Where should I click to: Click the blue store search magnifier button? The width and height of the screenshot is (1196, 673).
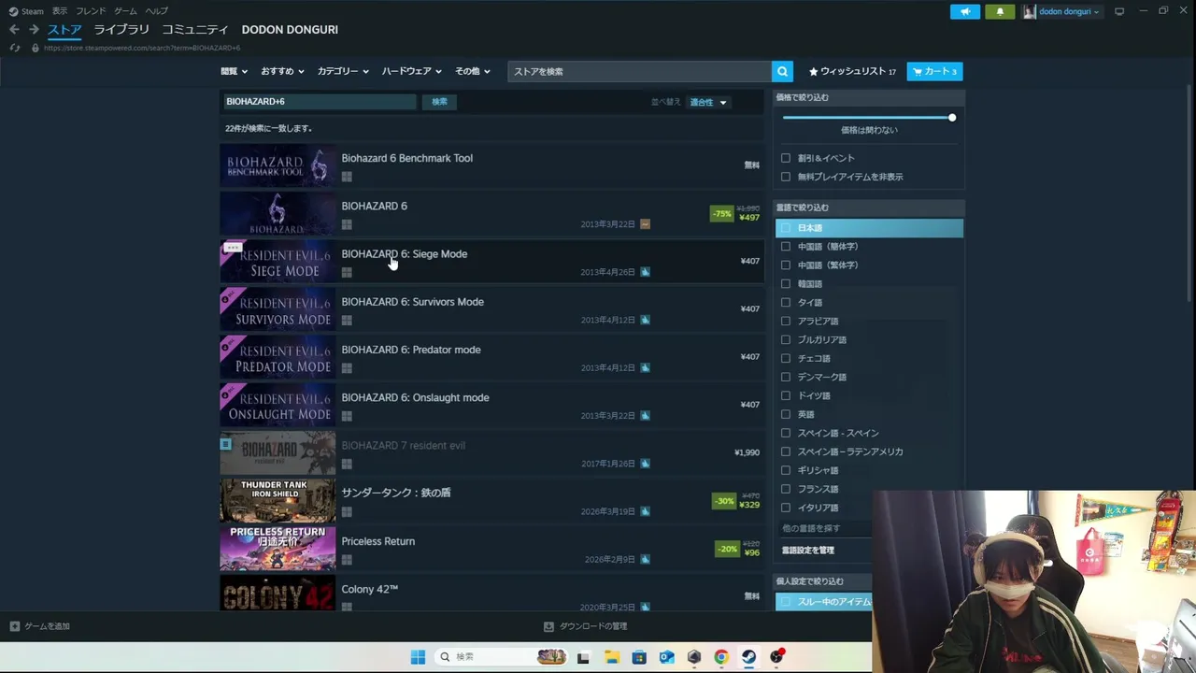pyautogui.click(x=782, y=71)
